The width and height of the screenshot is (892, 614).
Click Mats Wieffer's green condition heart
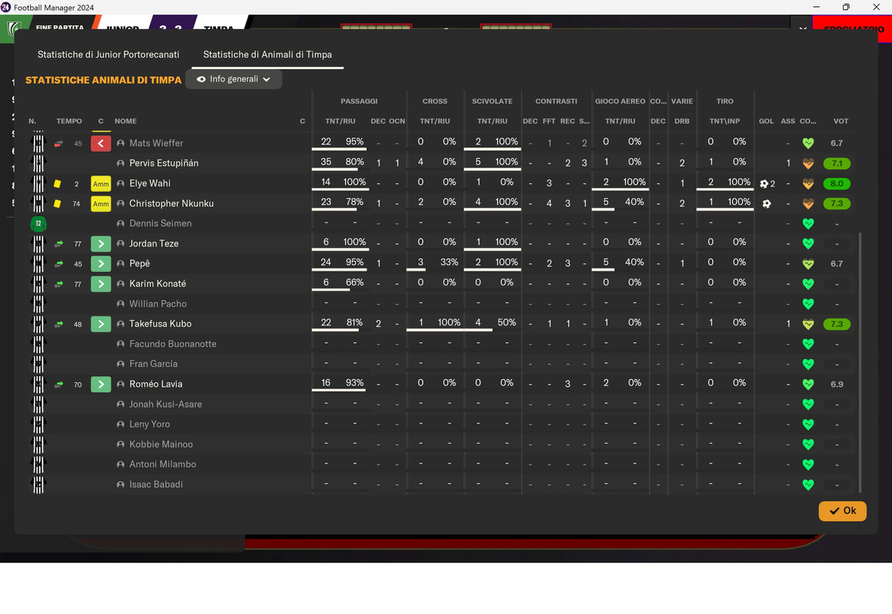(807, 144)
